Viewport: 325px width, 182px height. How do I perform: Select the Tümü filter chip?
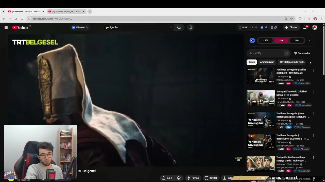pos(252,62)
